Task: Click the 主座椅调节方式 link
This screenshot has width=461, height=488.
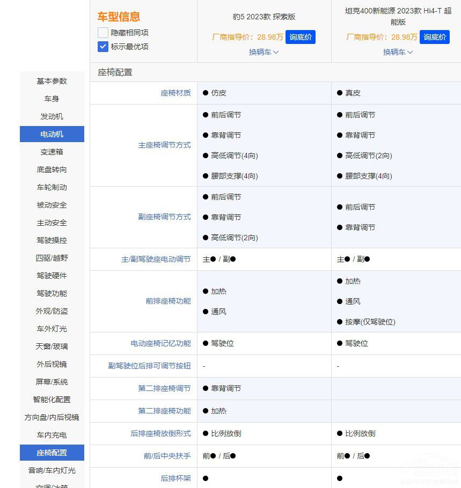Action: tap(164, 145)
